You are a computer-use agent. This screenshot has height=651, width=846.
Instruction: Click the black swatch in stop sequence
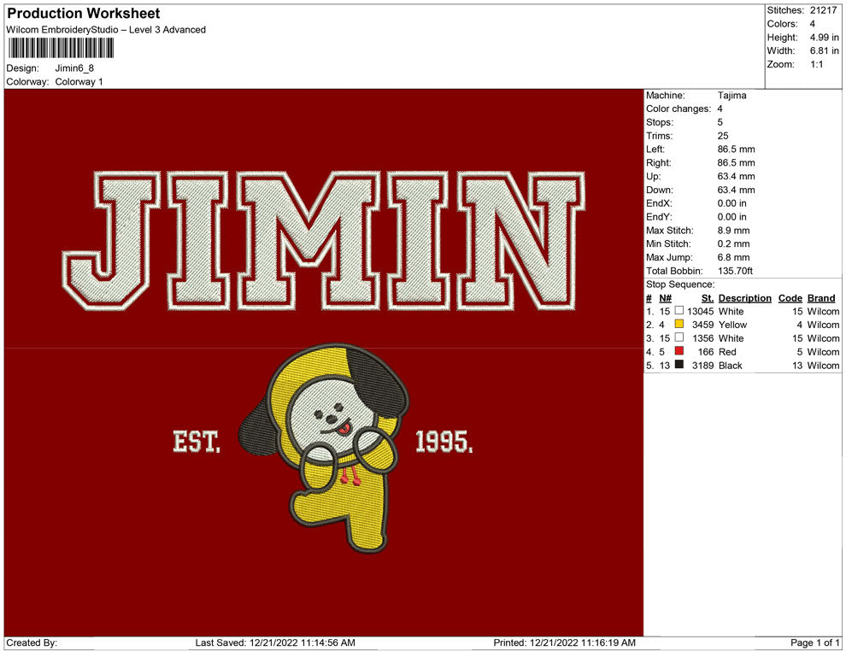tap(679, 366)
